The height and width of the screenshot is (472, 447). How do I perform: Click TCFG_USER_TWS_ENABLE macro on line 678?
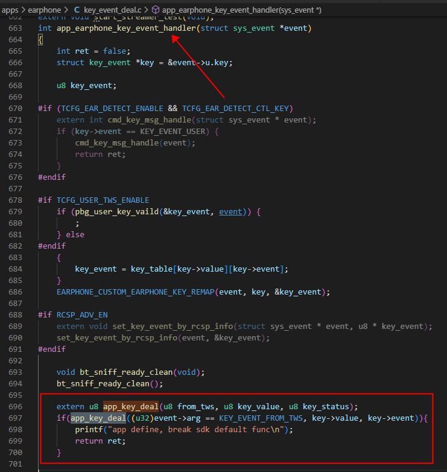point(103,200)
